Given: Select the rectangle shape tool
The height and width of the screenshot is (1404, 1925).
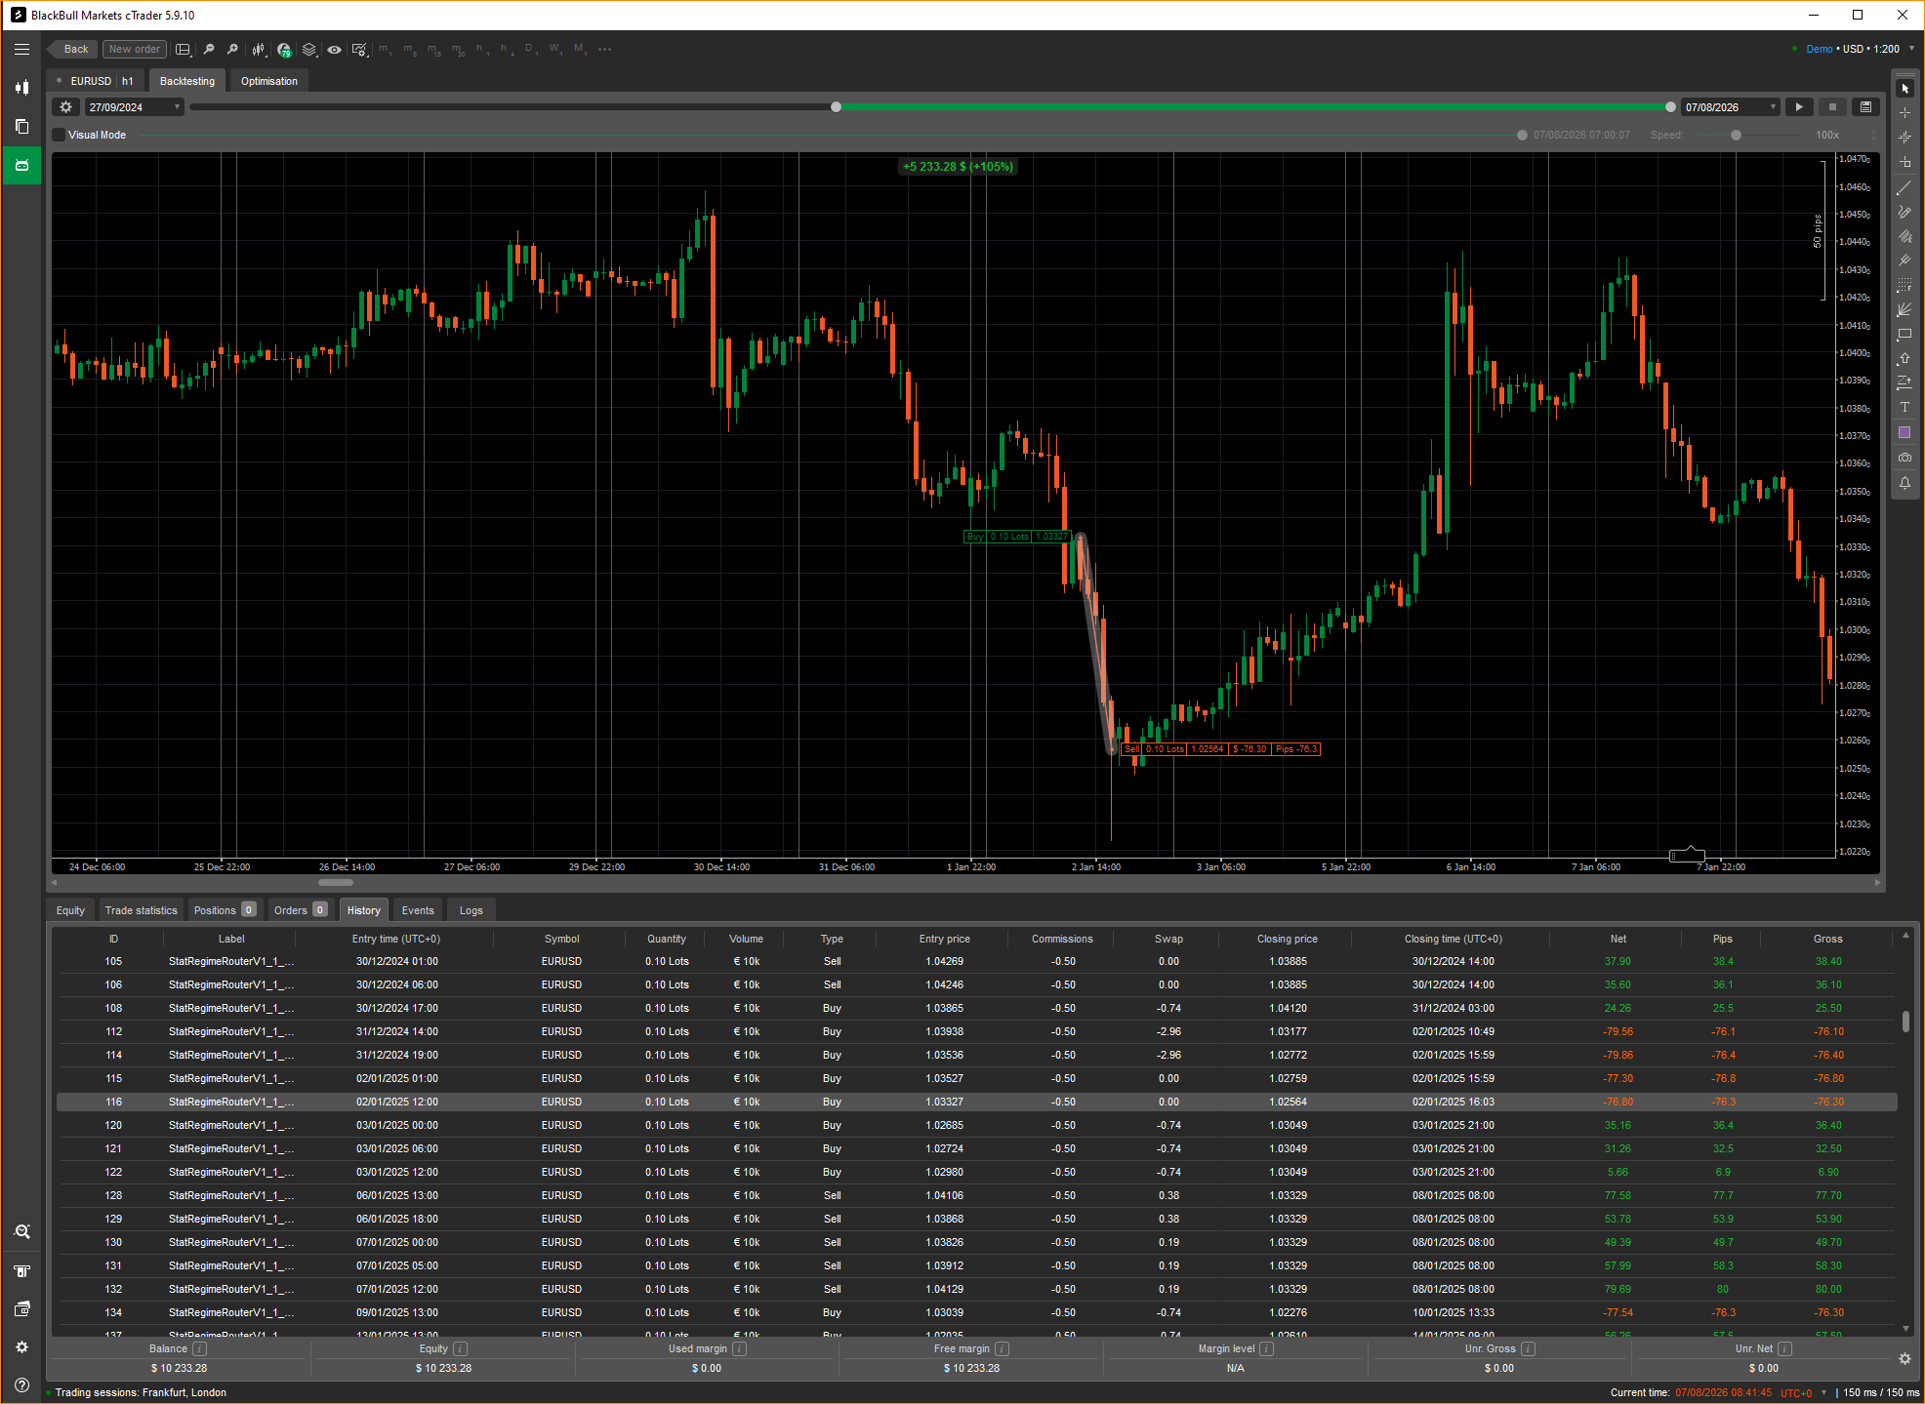Looking at the screenshot, I should 1905,335.
